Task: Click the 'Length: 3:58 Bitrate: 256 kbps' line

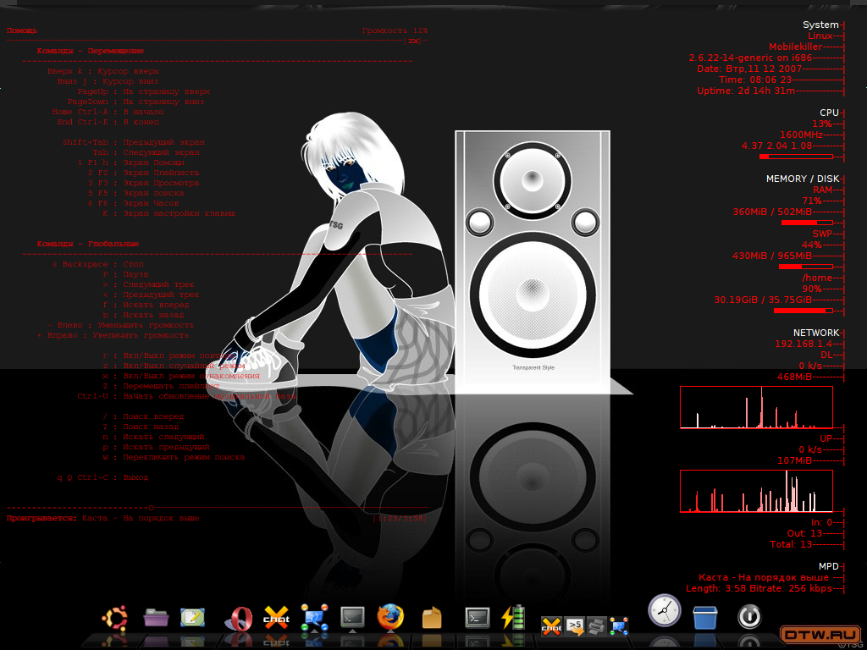Action: [759, 589]
